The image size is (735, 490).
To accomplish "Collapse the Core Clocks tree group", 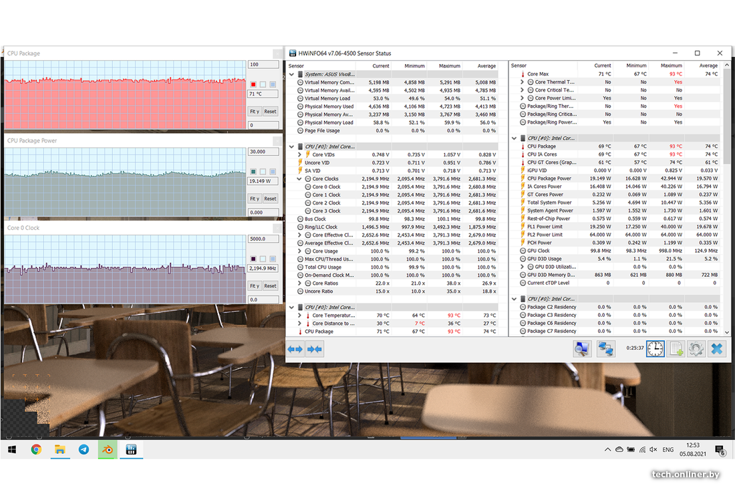I will click(x=300, y=179).
